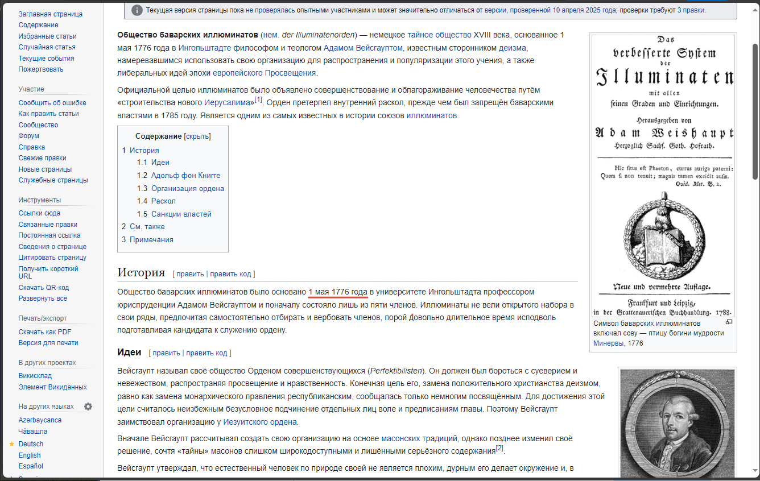Click 'править' next to the История heading
Screen dimensions: 760x481
click(x=190, y=274)
